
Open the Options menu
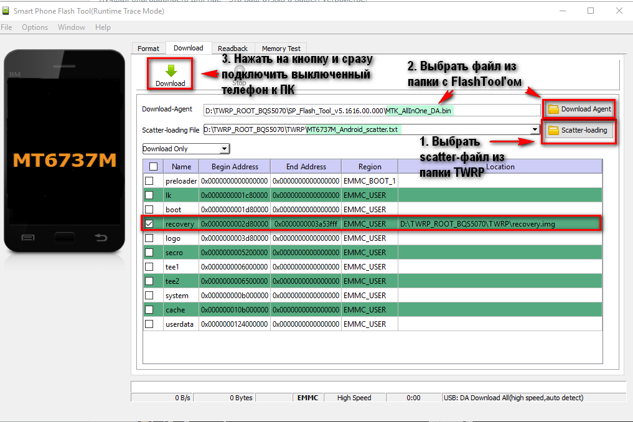[x=35, y=27]
